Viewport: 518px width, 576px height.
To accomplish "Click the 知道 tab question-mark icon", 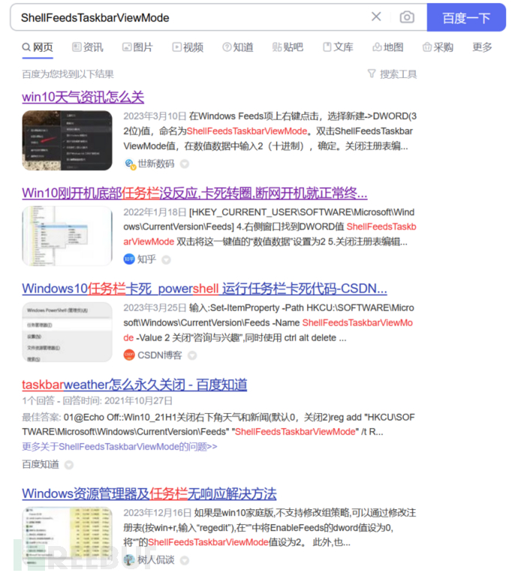I will [x=227, y=47].
